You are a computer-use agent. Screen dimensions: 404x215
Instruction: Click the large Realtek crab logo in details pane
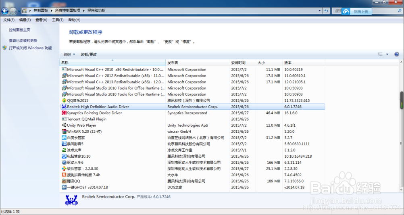(71, 200)
